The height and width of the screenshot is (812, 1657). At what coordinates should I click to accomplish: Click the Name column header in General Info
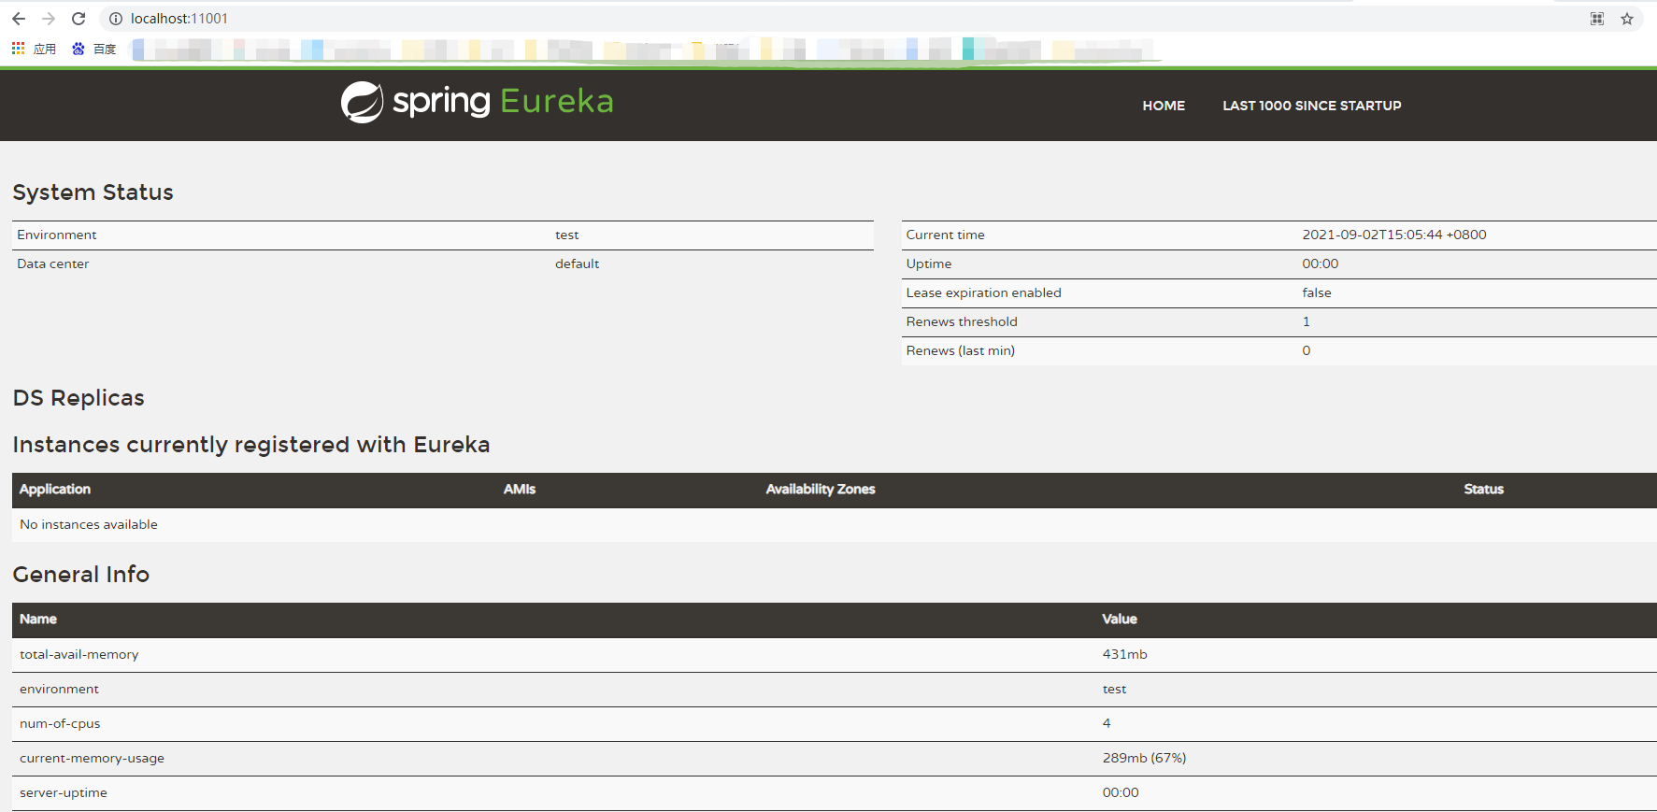(38, 619)
